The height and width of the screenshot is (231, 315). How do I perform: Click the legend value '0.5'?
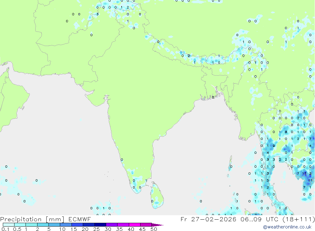(17, 229)
